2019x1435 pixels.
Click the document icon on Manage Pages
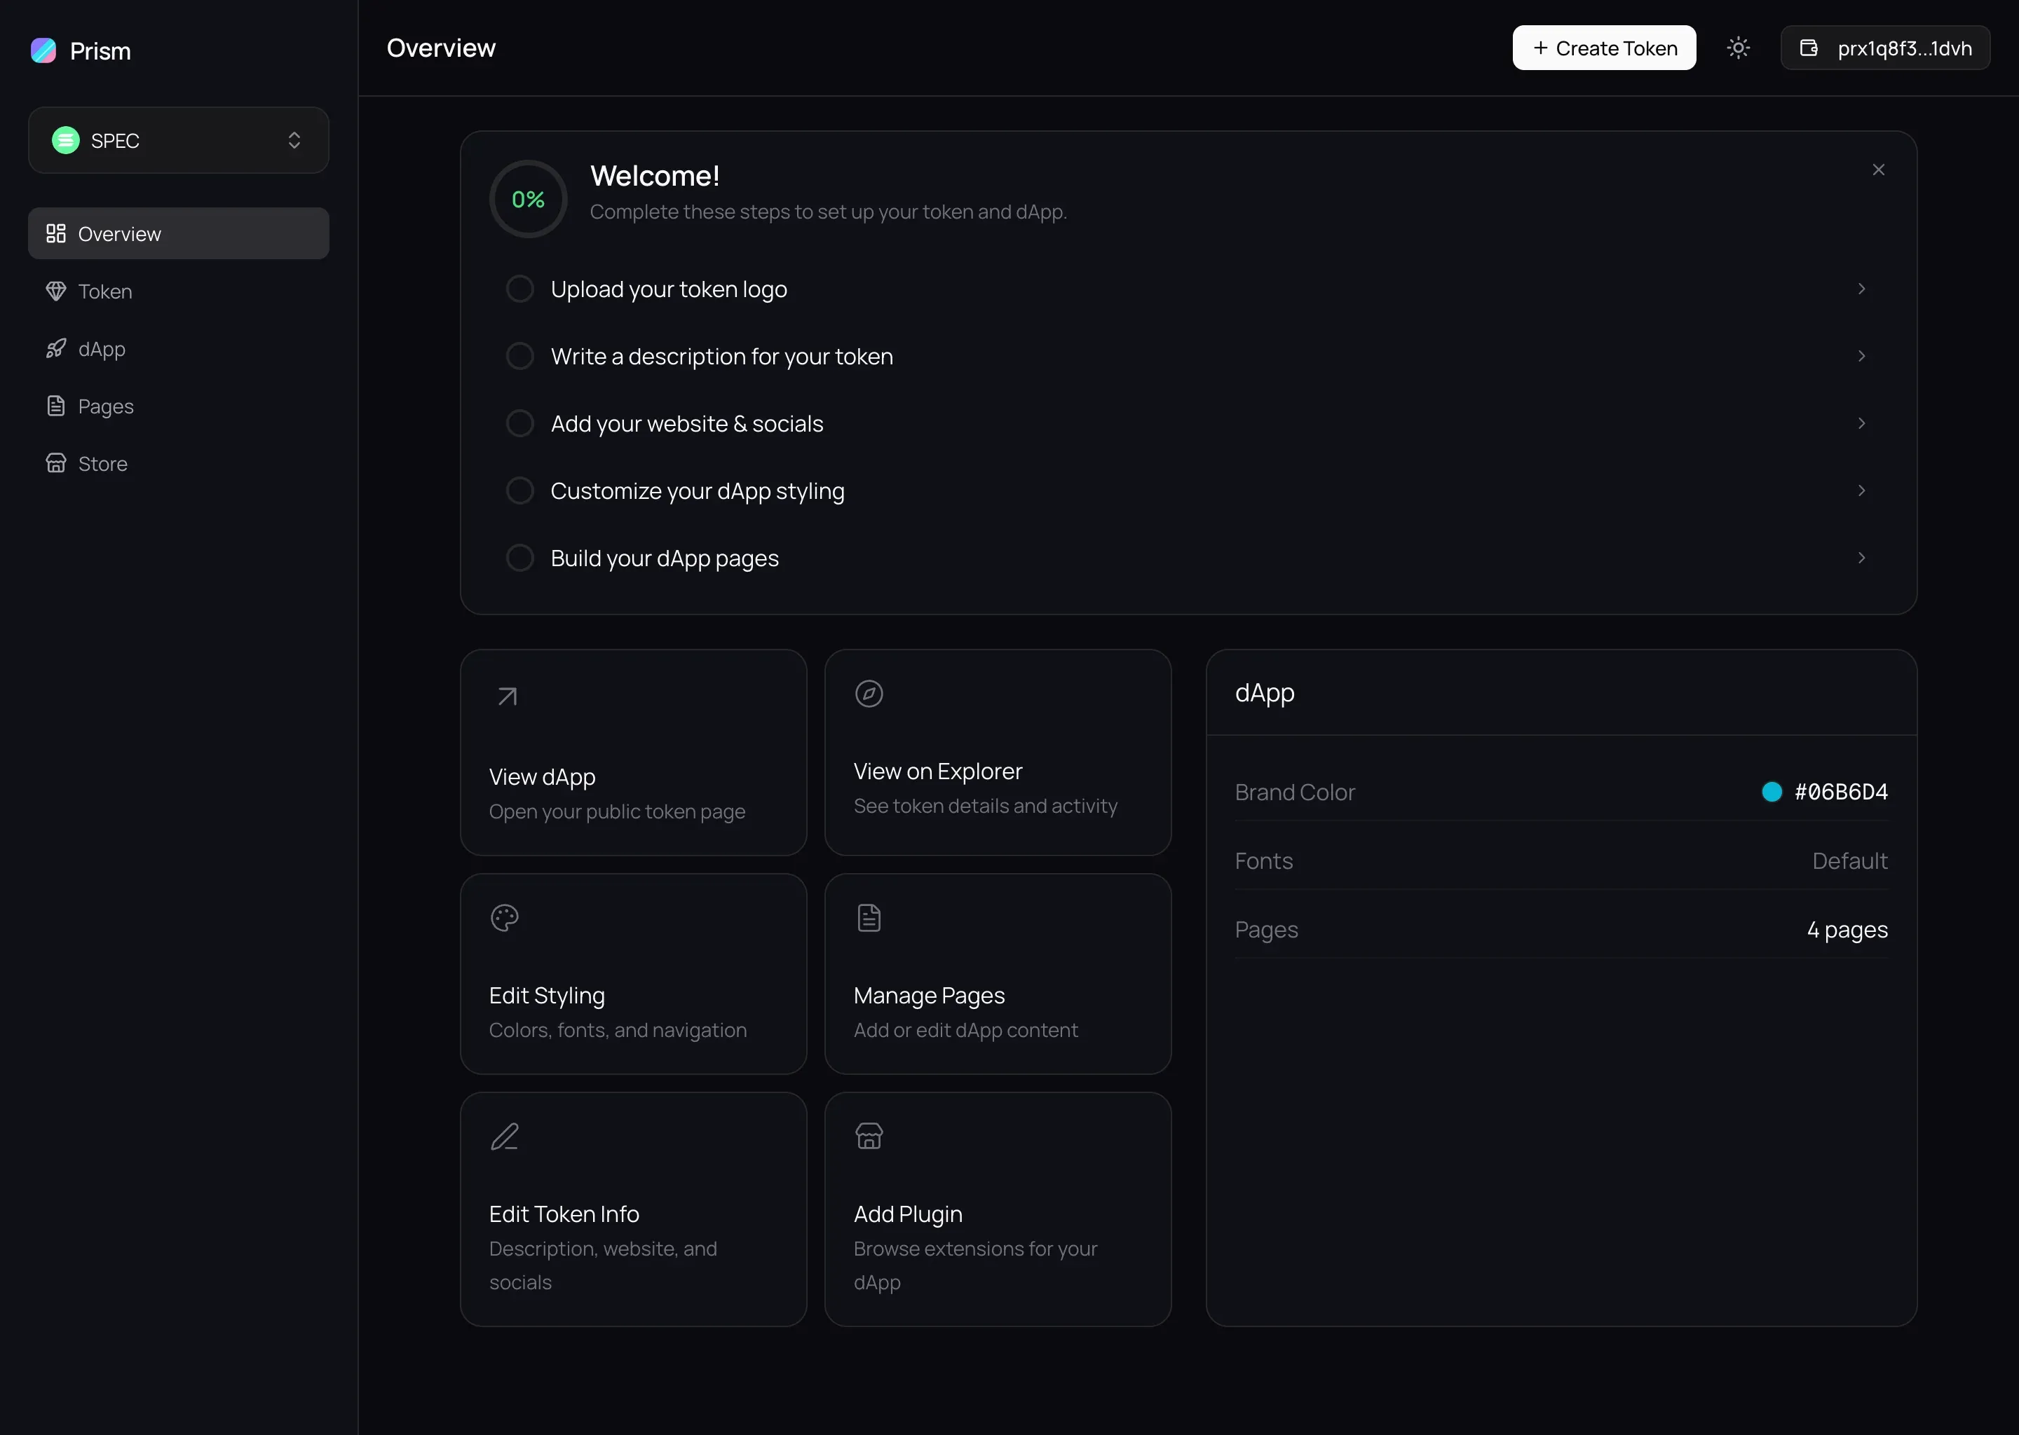click(869, 918)
